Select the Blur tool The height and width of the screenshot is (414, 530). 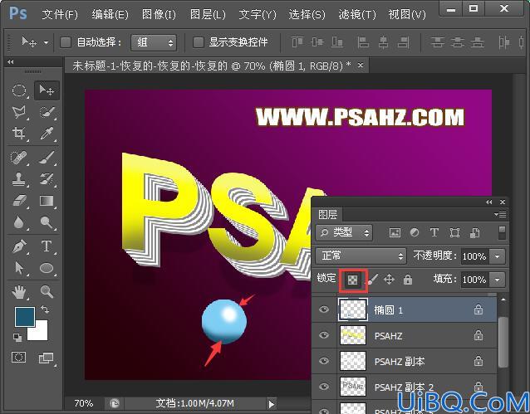pos(19,222)
